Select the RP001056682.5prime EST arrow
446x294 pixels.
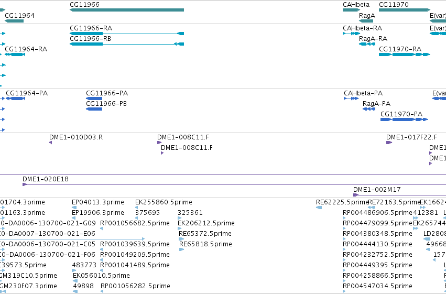102,228
